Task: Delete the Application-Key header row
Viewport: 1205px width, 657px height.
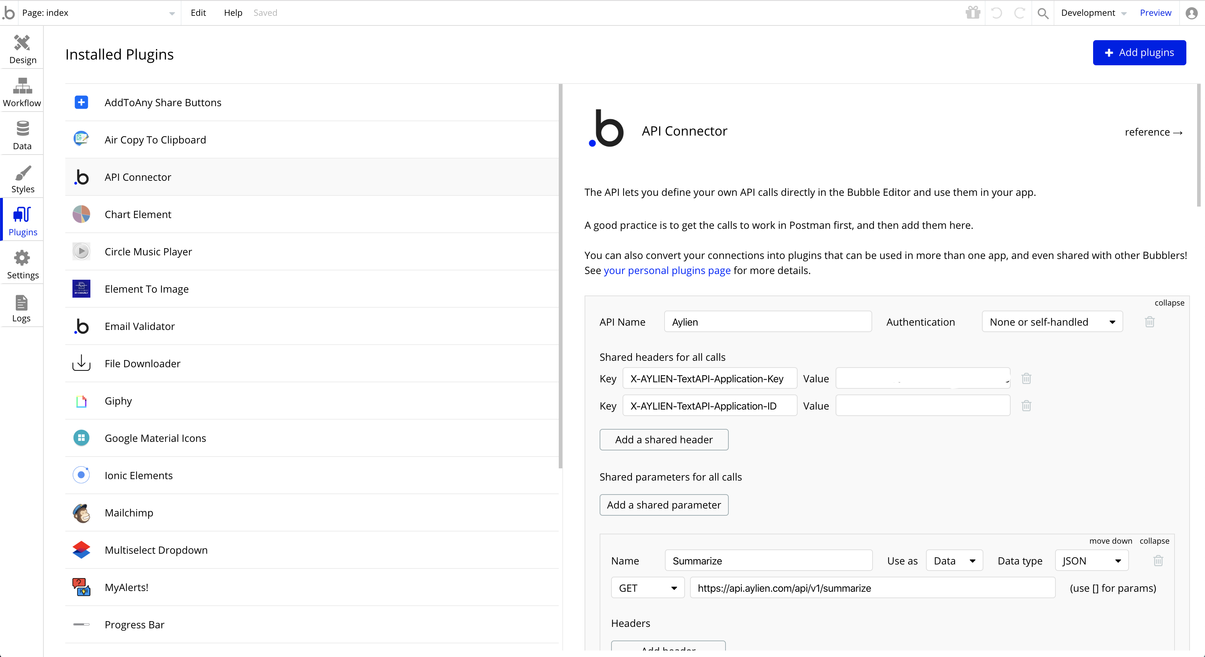Action: pyautogui.click(x=1026, y=378)
